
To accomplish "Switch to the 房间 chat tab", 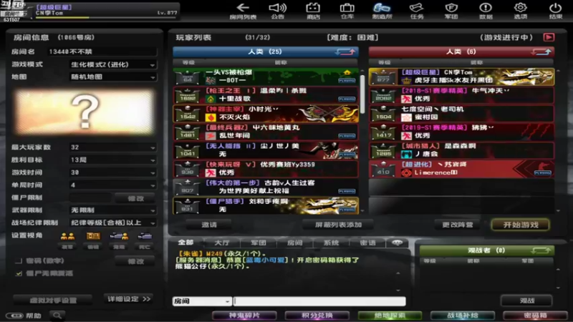I will click(295, 243).
